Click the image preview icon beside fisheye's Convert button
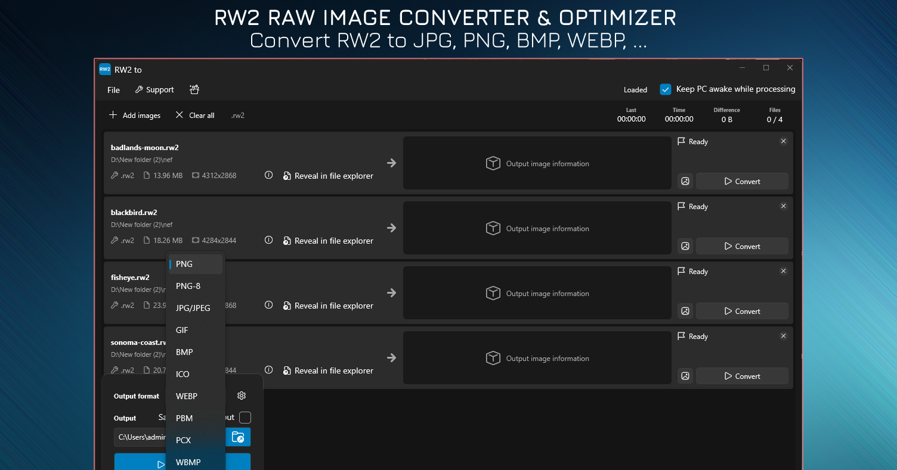The image size is (897, 470). (685, 311)
